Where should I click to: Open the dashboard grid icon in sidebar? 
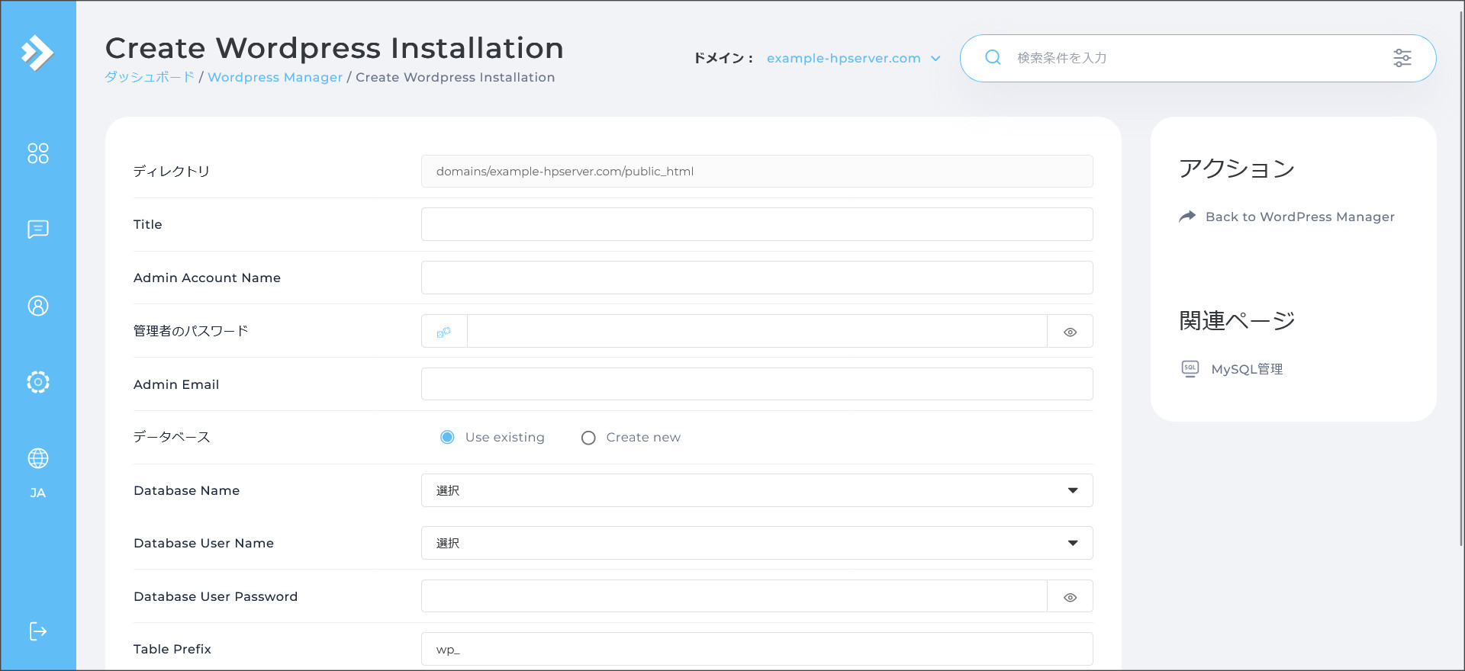coord(37,153)
